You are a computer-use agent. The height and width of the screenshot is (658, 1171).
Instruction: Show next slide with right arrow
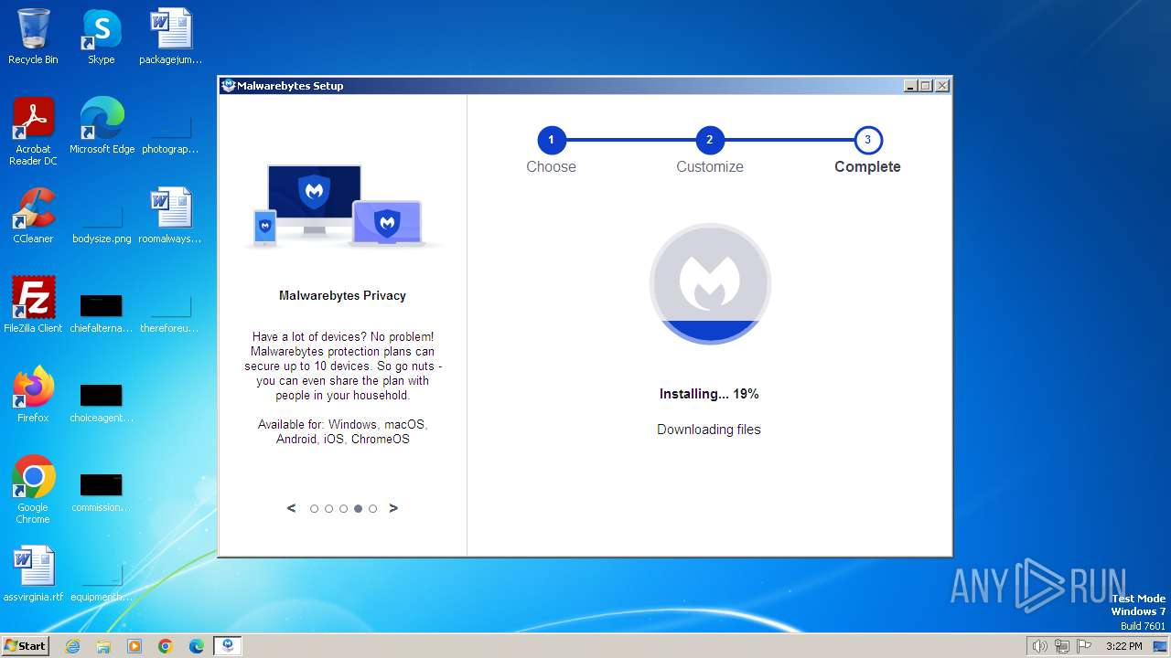point(393,508)
